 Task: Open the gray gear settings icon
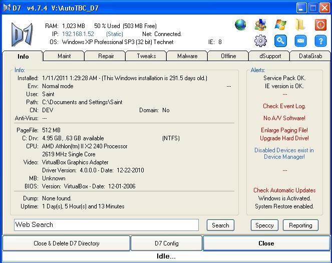click(260, 41)
